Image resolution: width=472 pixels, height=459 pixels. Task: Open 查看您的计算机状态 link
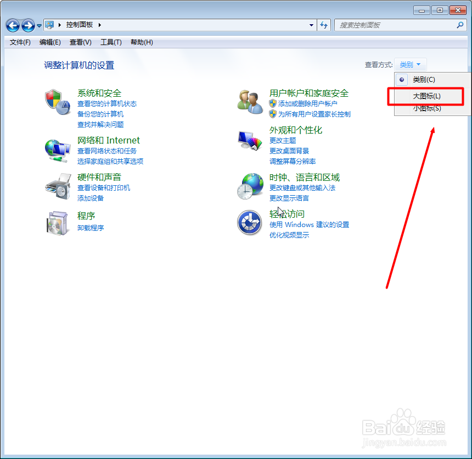(x=107, y=104)
